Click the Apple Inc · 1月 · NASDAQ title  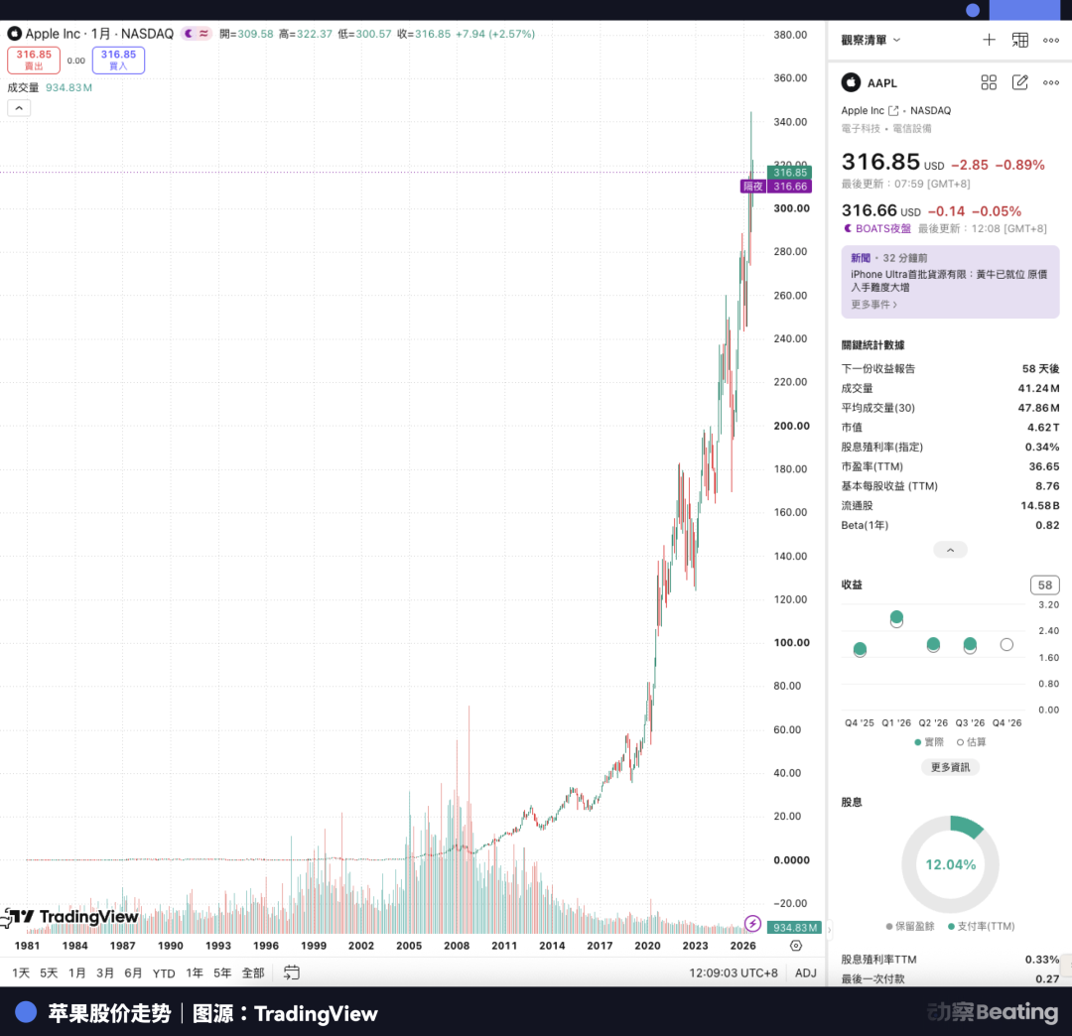pyautogui.click(x=99, y=34)
